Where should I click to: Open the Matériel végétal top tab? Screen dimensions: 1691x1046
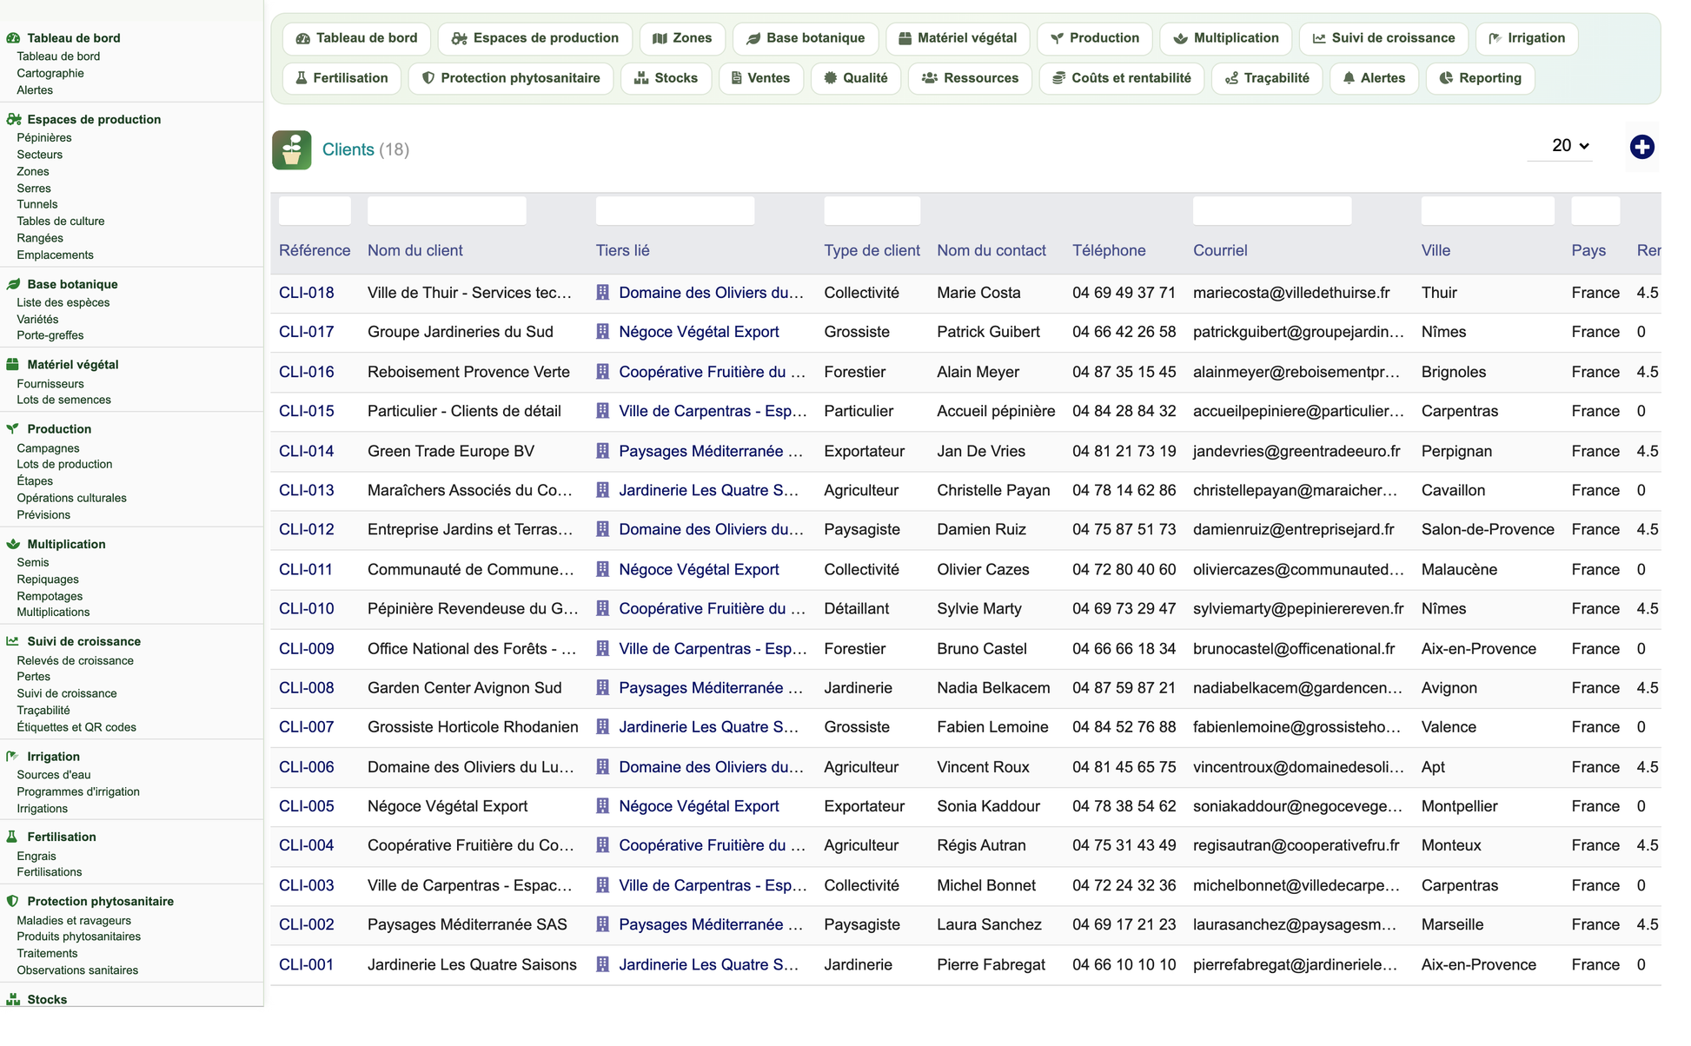958,38
